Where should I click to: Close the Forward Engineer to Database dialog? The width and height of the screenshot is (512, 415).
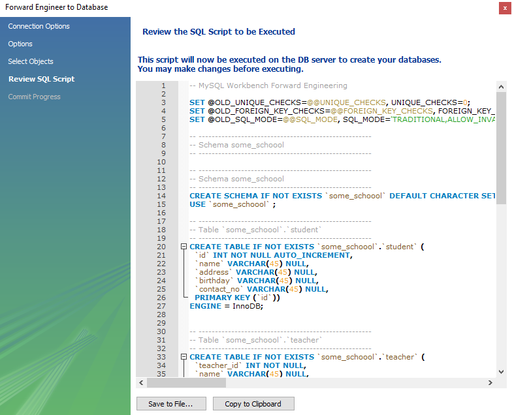tap(505, 8)
